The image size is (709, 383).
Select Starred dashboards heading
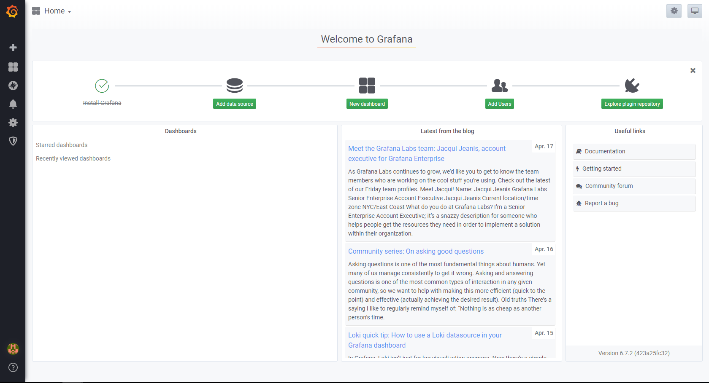(x=62, y=145)
